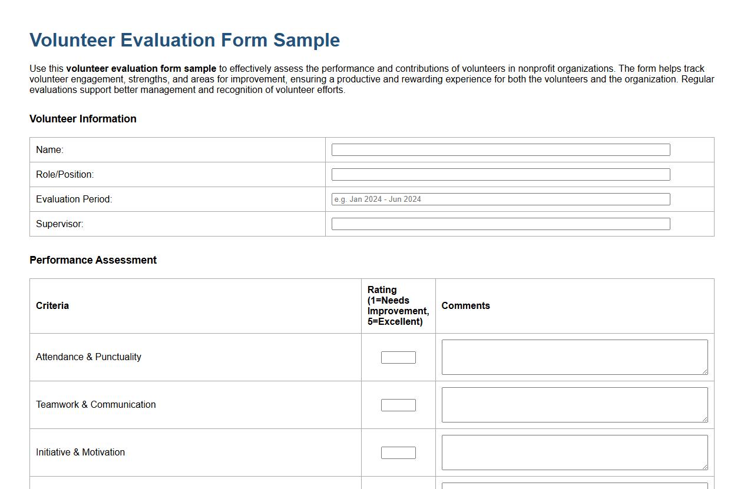The image size is (744, 489).
Task: Click the Comments column header
Action: click(466, 305)
